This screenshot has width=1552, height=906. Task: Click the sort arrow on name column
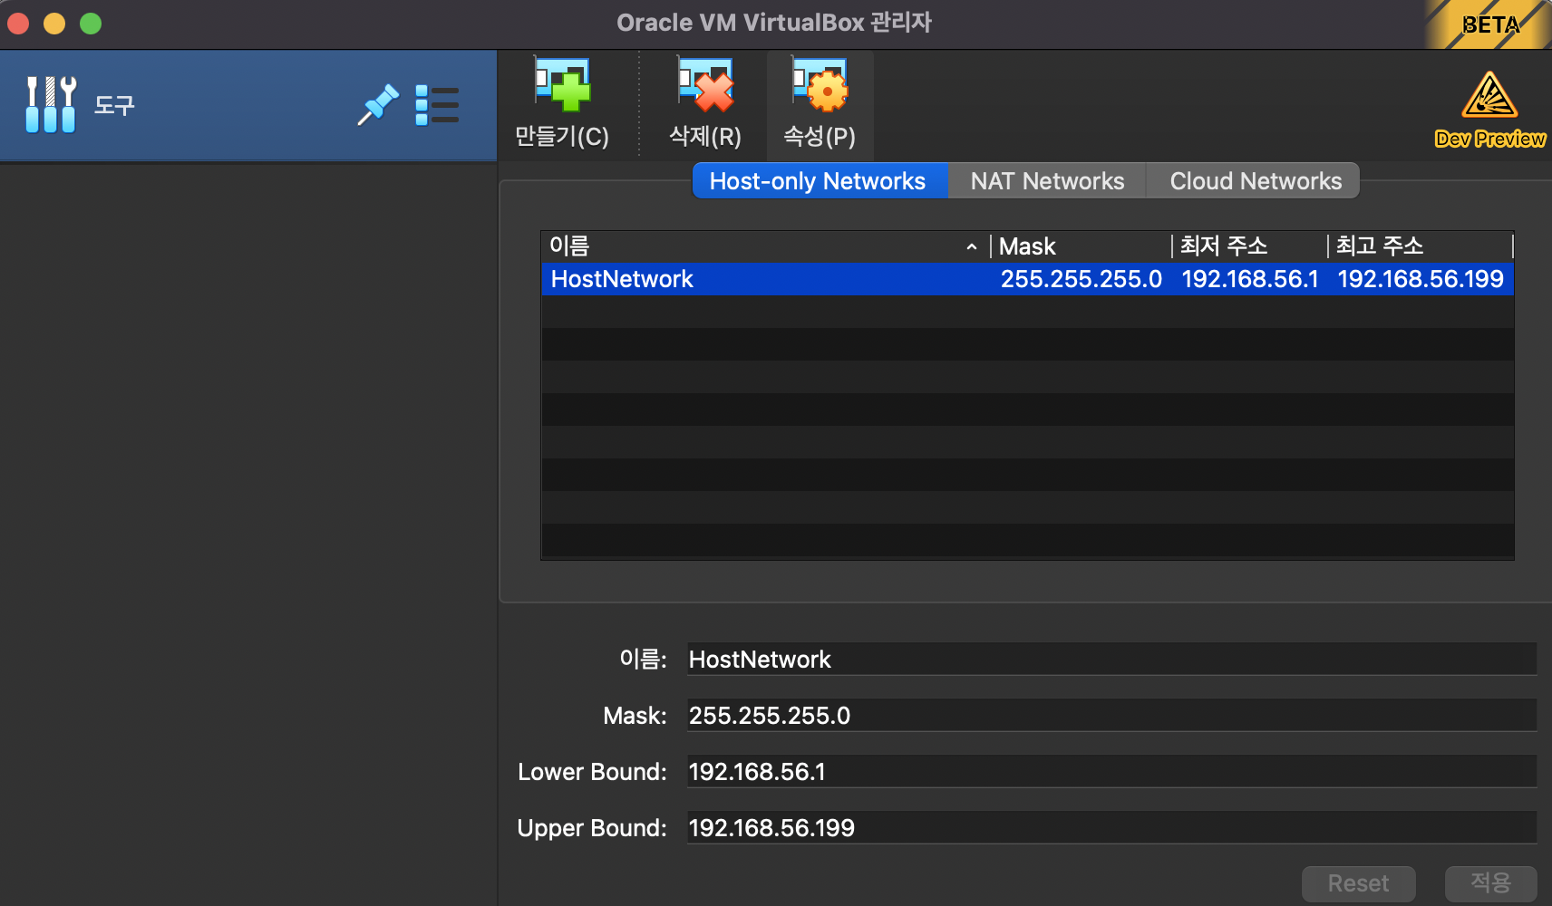pos(972,246)
